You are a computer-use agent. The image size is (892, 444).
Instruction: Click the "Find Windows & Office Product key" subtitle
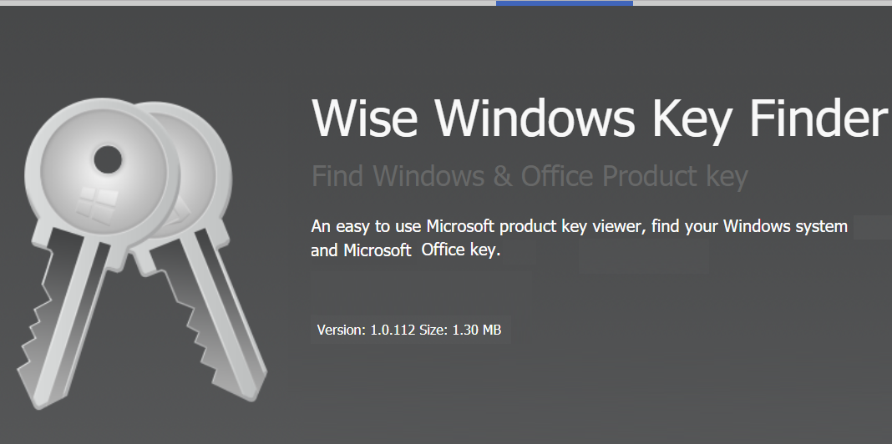[x=530, y=176]
